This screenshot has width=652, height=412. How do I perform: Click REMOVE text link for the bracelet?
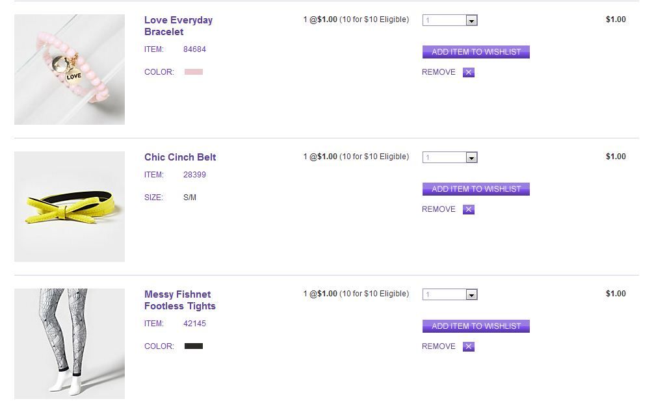[x=439, y=72]
